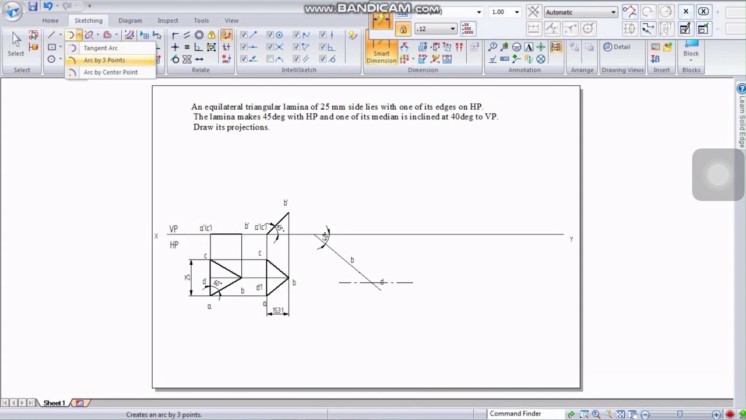This screenshot has width=746, height=420.
Task: Activate the Select arrow tool
Action: (16, 44)
